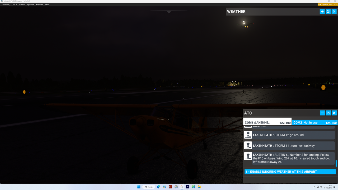
Task: Select the AUSTIN 6 Number 2 for landing message
Action: tap(294, 158)
